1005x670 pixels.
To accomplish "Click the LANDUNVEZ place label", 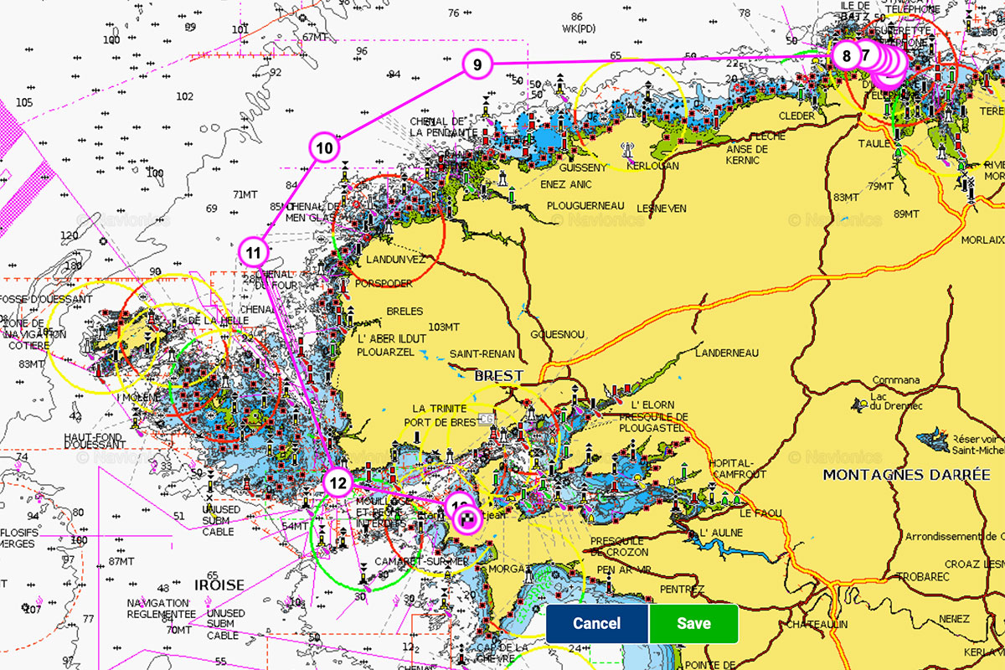I will pyautogui.click(x=390, y=260).
